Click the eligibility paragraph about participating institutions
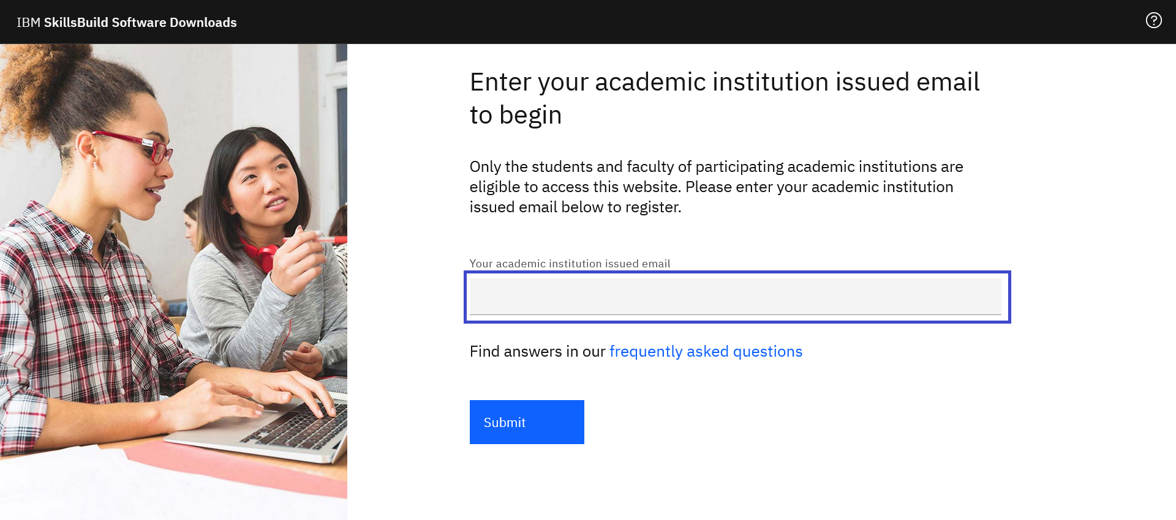This screenshot has width=1176, height=520. point(715,187)
